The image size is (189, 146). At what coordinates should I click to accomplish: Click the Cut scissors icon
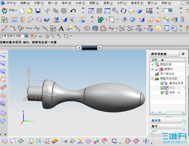47,11
